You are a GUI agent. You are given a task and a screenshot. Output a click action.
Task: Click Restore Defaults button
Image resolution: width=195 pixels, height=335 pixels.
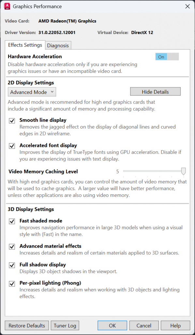(x=27, y=326)
